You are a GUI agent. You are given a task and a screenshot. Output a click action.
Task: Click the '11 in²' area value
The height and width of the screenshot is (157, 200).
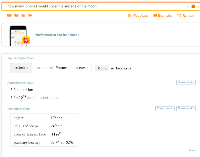point(56,134)
